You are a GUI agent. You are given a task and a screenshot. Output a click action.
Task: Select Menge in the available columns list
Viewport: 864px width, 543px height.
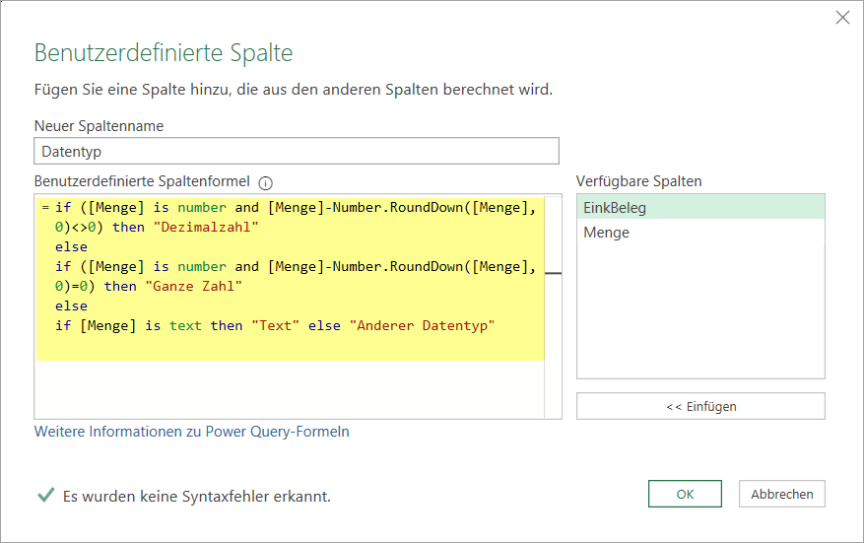pos(699,233)
